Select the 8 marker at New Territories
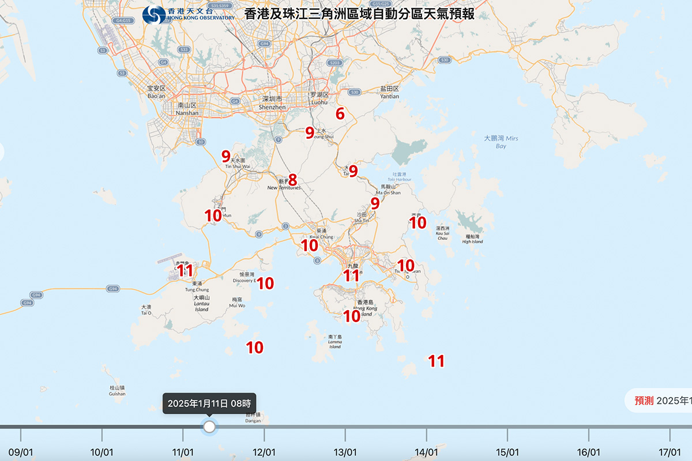 click(x=292, y=180)
